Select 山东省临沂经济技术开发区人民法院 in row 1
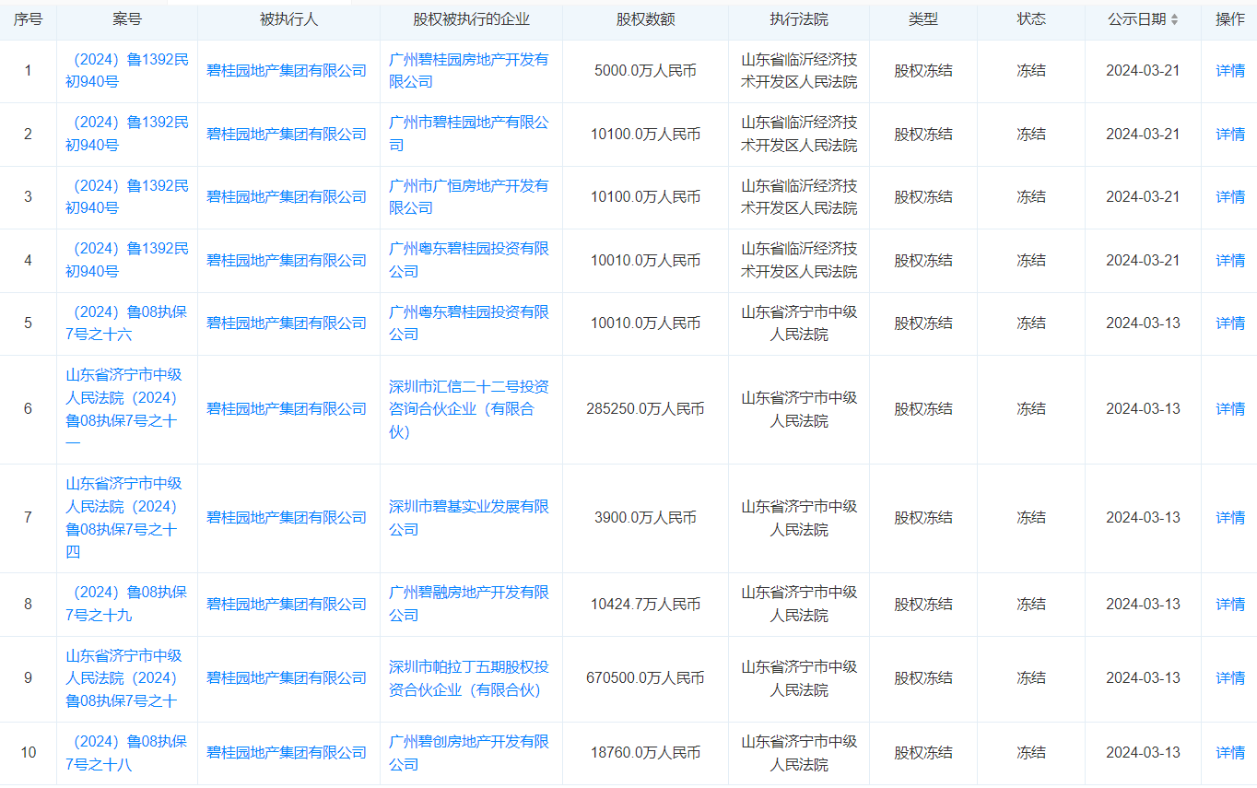1257x788 pixels. click(x=799, y=71)
